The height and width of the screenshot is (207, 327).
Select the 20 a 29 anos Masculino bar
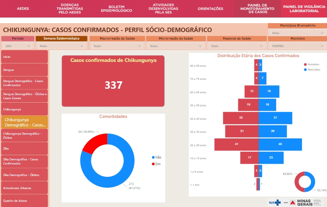(280, 144)
